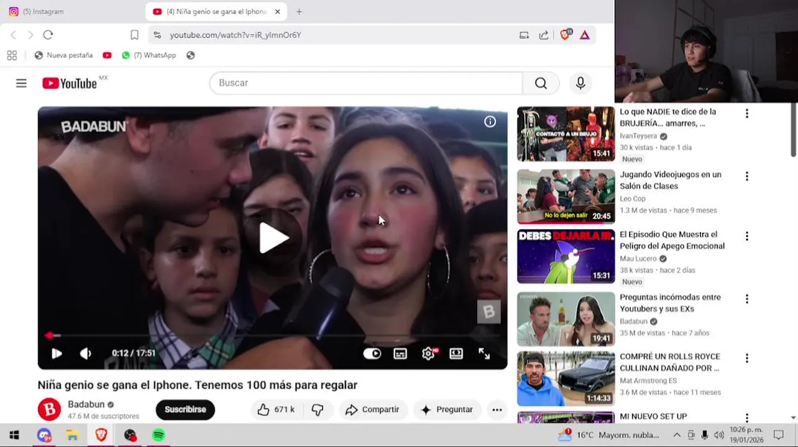Open the Brave Rewards triangle icon

coord(585,35)
